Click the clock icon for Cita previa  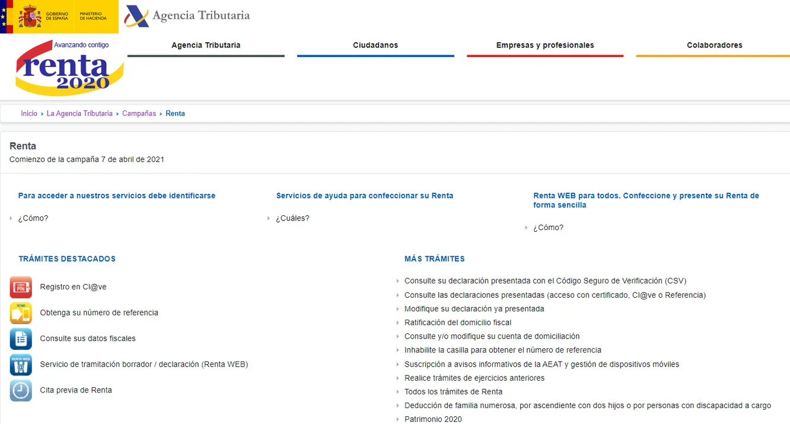coord(21,390)
